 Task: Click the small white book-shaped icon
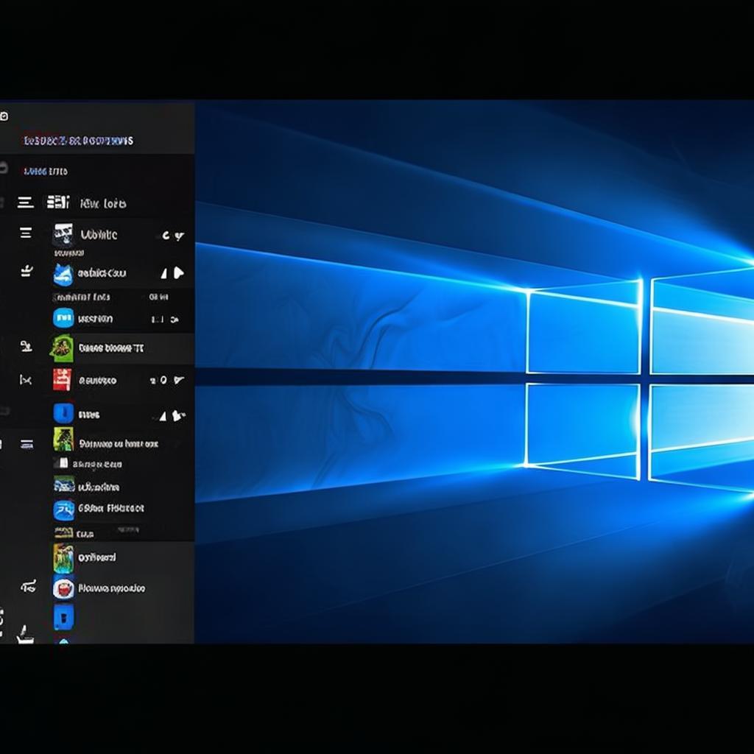(x=62, y=463)
